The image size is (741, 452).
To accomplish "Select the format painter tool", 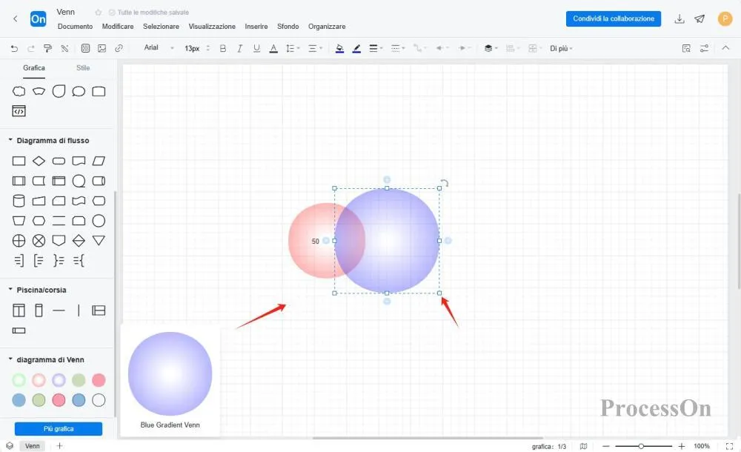I will coord(47,48).
